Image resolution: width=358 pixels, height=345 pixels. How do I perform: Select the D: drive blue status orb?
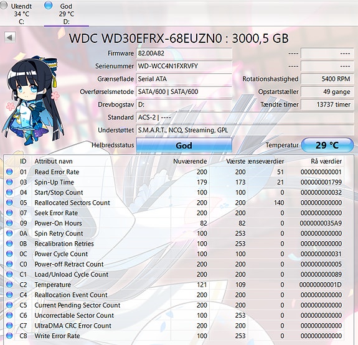48,6
